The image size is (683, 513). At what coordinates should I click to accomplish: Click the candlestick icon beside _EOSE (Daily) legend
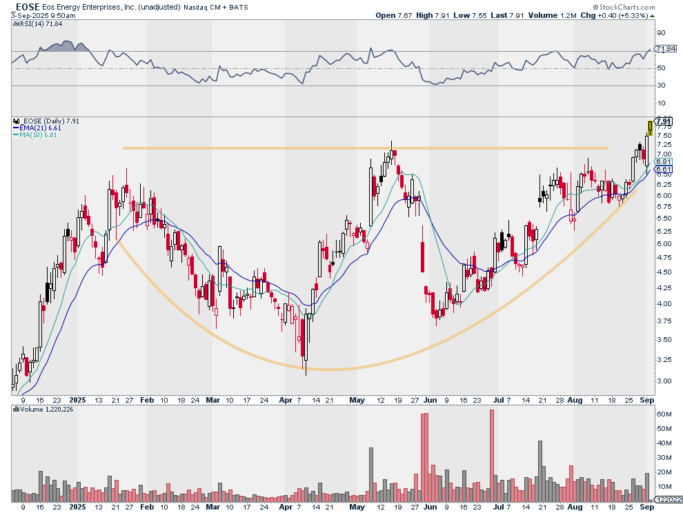[x=16, y=121]
